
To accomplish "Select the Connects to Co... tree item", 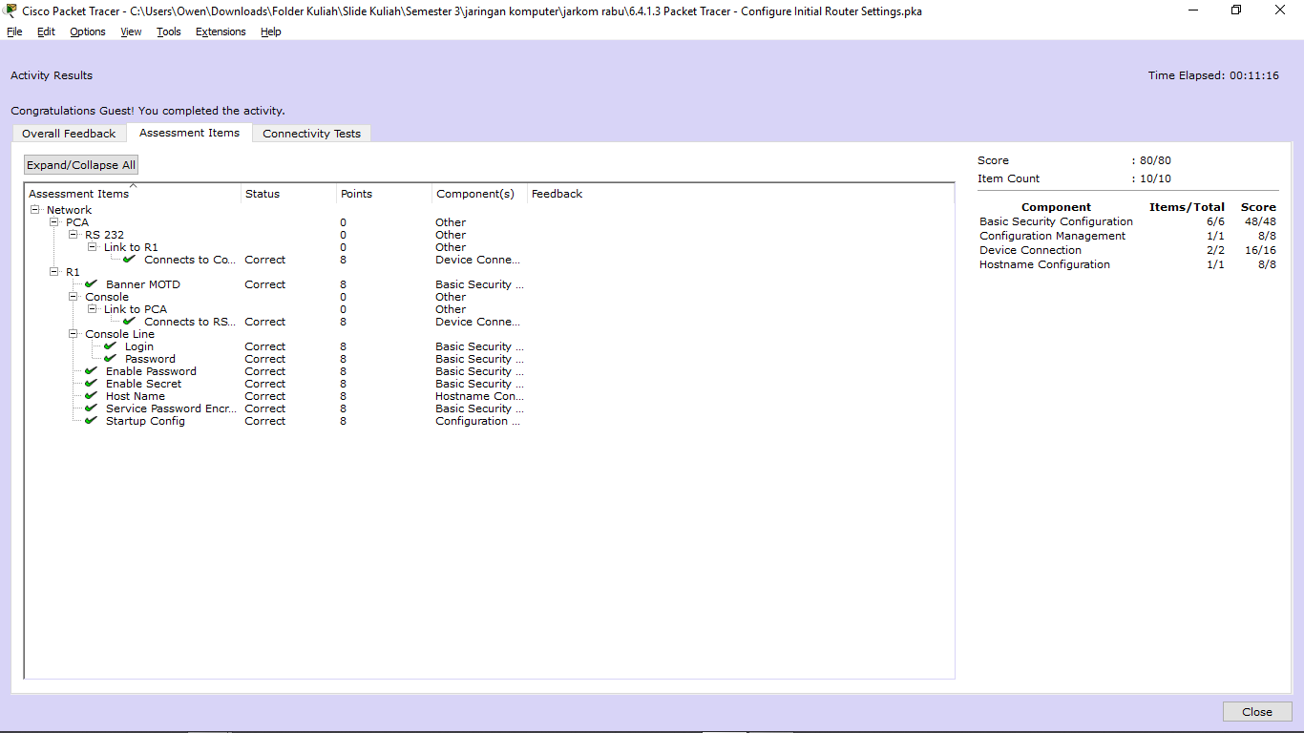I will point(190,260).
